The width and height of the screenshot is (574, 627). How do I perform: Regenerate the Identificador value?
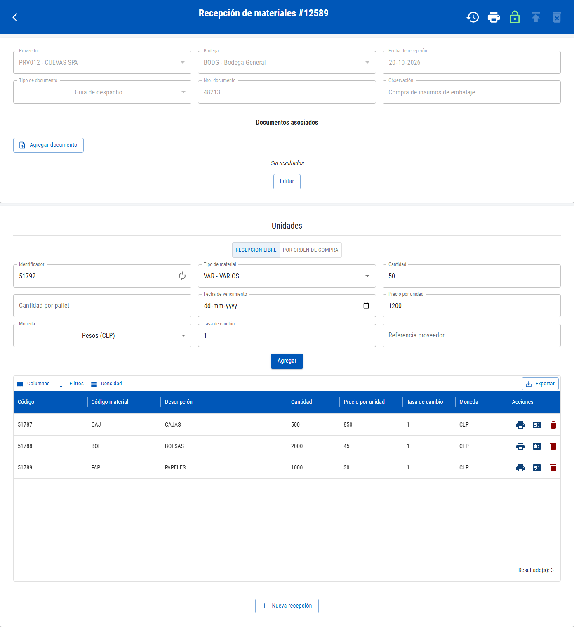[182, 276]
